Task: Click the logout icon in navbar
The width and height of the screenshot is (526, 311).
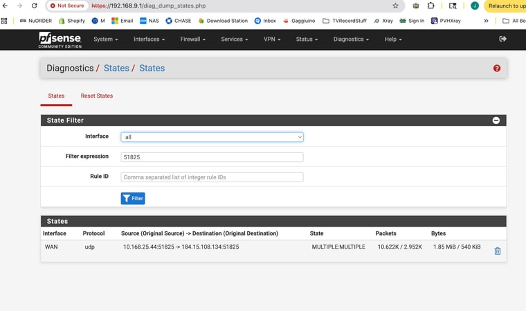Action: click(x=502, y=39)
